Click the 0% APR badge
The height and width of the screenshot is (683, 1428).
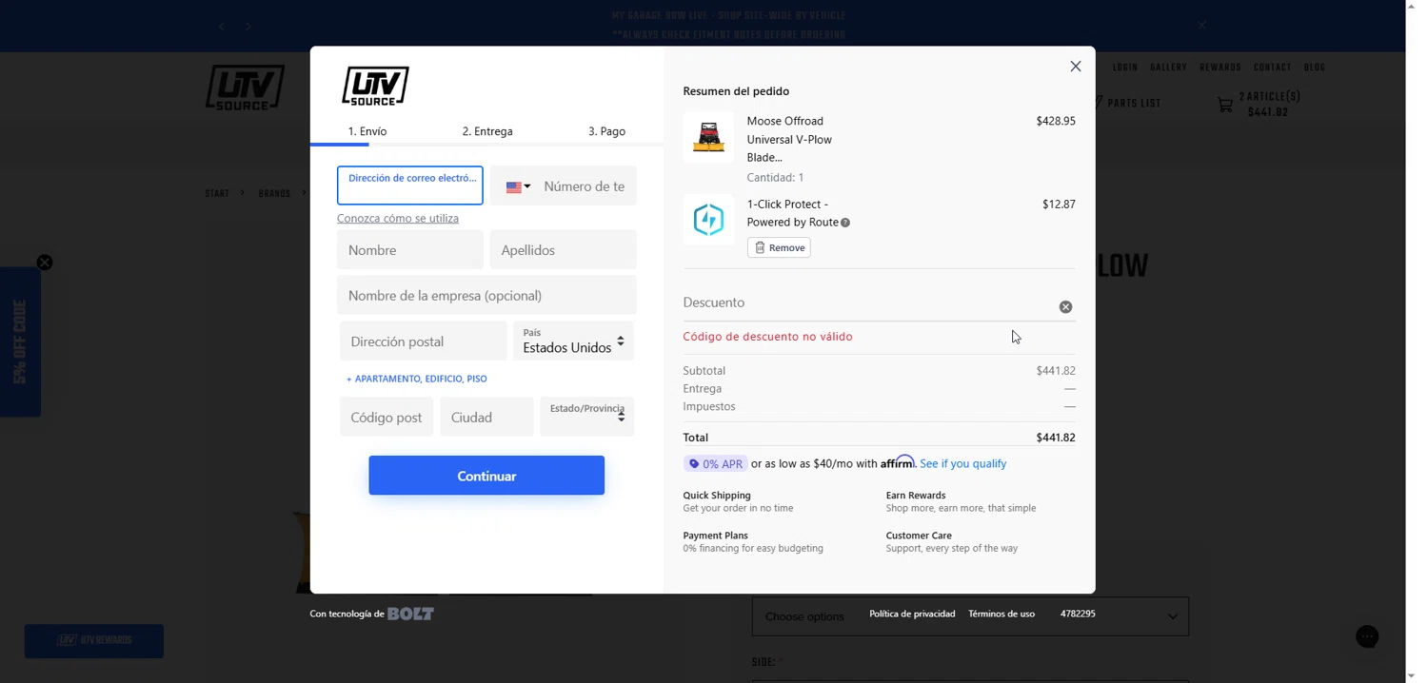click(x=715, y=464)
